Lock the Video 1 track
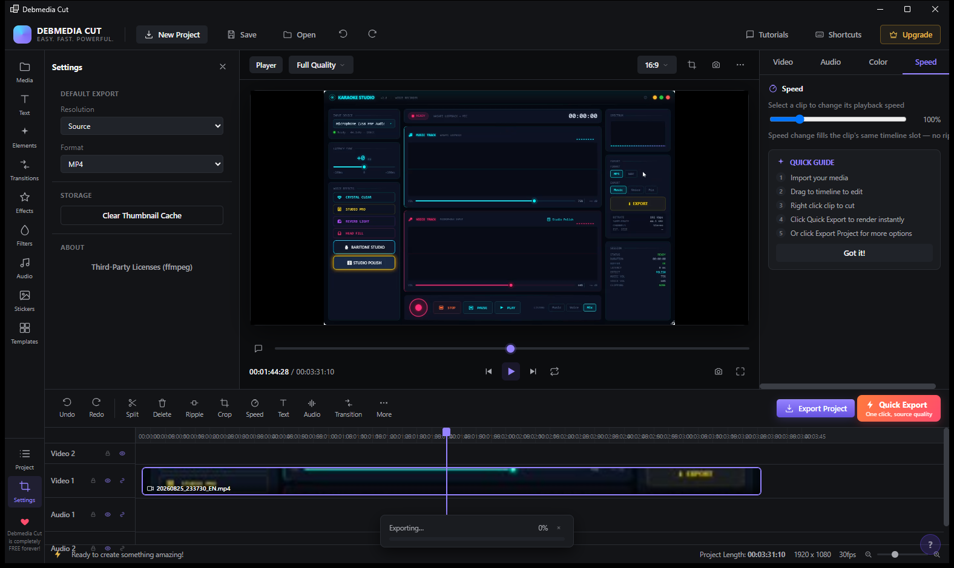 pos(93,481)
